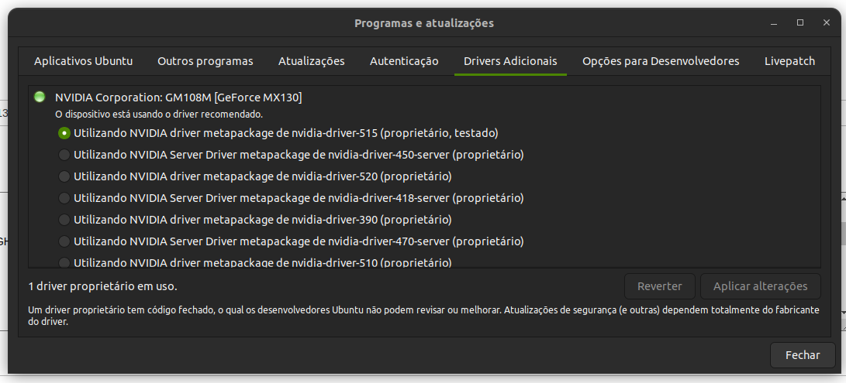Switch to Outros programas tab
The height and width of the screenshot is (383, 846).
click(205, 61)
